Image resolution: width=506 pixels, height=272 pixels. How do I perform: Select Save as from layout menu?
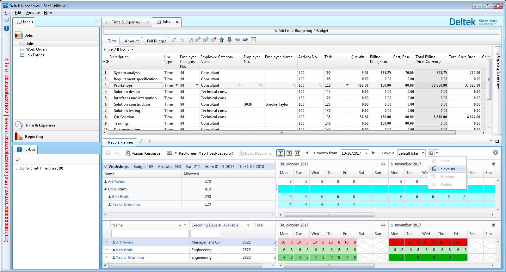(x=448, y=169)
